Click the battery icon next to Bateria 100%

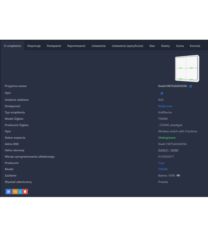(x=178, y=175)
